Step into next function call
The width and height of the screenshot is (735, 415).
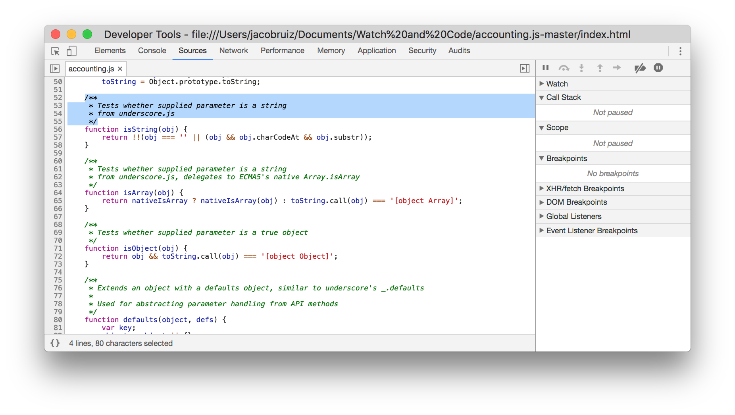581,68
